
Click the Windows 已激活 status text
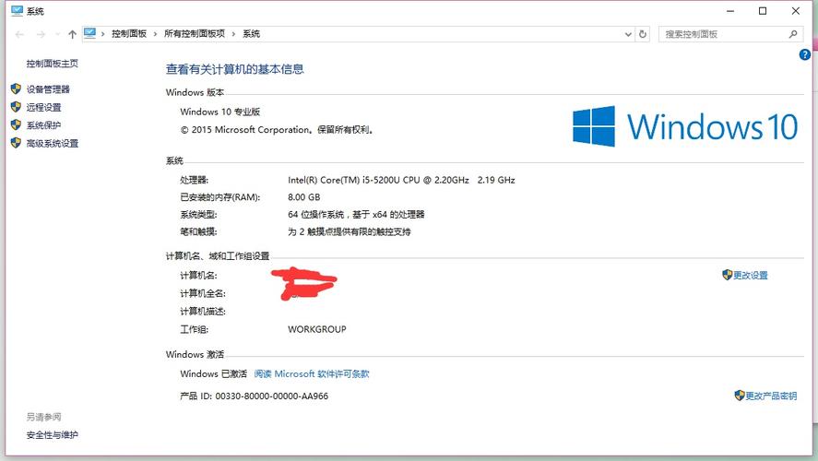[213, 374]
